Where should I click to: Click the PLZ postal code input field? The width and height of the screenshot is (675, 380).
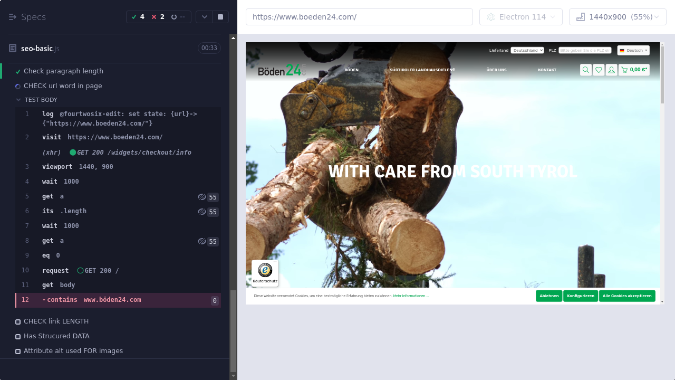585,50
